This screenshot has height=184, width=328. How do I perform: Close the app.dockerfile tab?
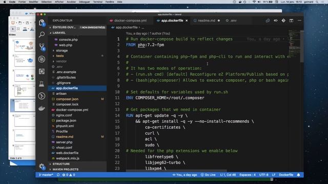[187, 20]
